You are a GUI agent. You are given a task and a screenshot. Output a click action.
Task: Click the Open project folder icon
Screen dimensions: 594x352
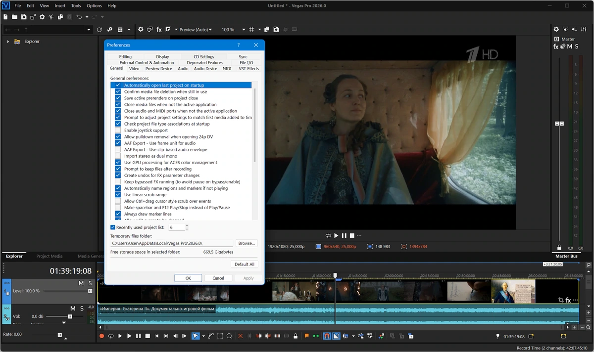tap(15, 17)
